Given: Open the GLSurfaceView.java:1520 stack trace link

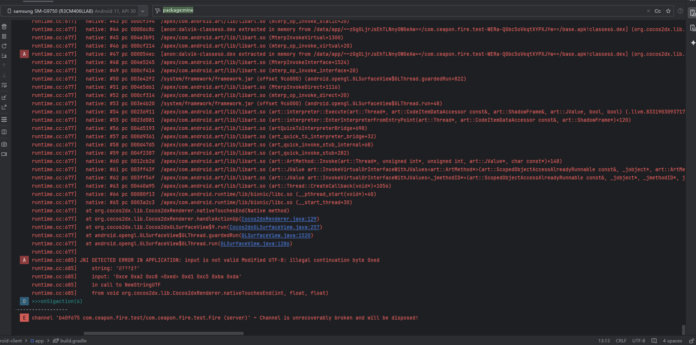Looking at the screenshot, I should pos(276,235).
